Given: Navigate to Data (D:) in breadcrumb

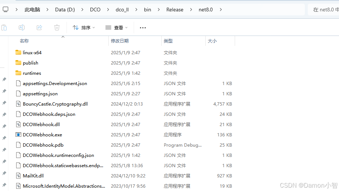Looking at the screenshot, I should [x=65, y=10].
